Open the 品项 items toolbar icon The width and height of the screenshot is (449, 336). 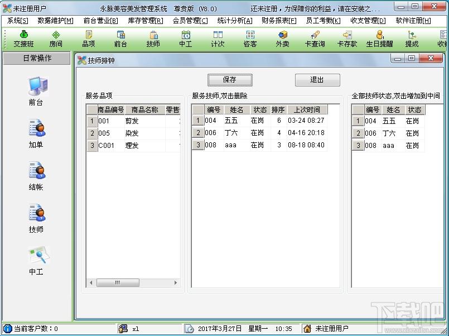89,39
